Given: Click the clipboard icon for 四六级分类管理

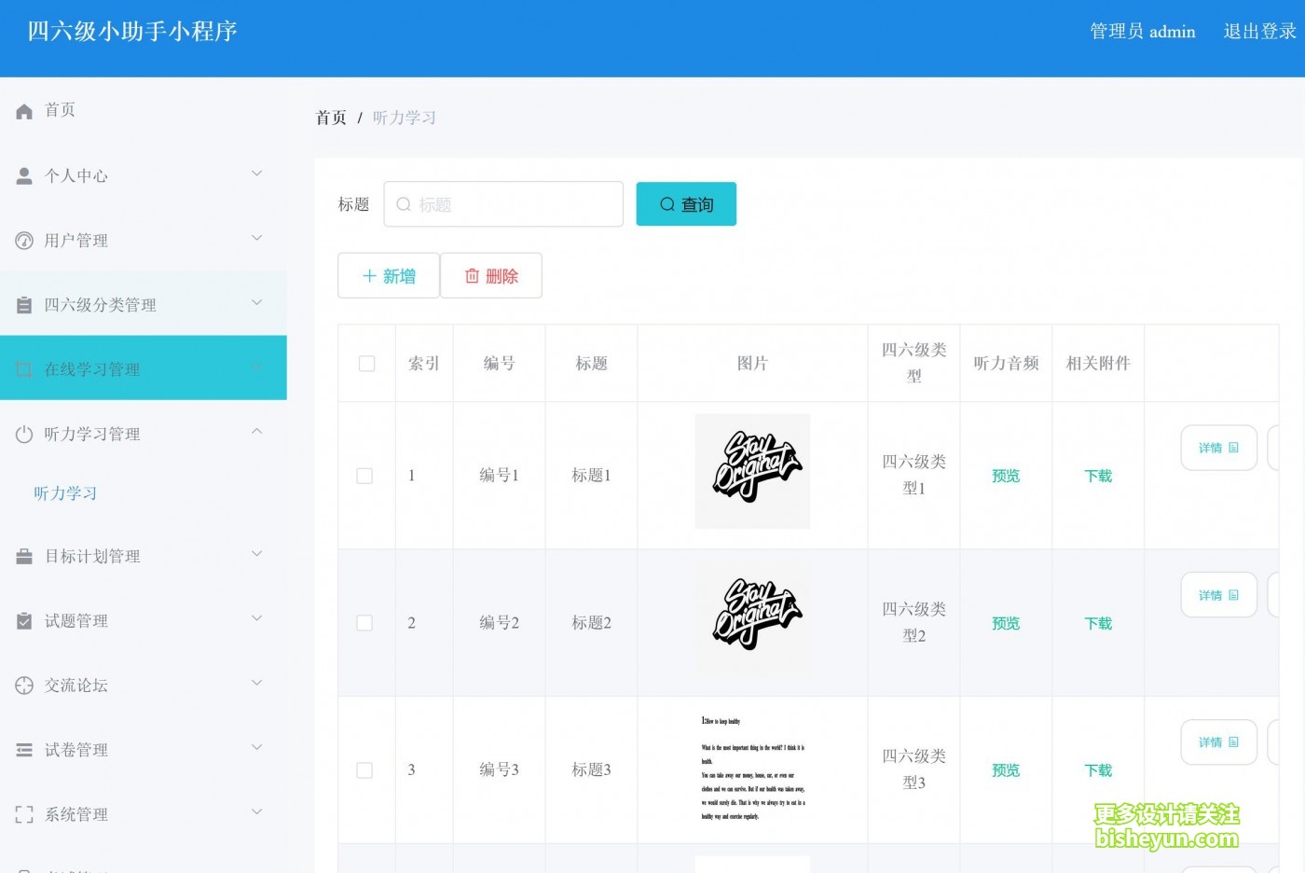Looking at the screenshot, I should click(x=23, y=303).
